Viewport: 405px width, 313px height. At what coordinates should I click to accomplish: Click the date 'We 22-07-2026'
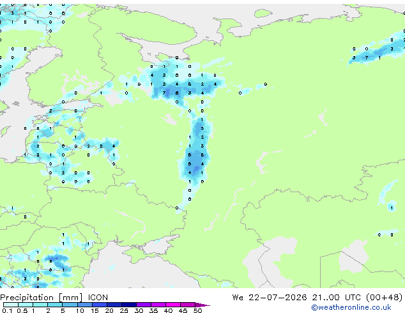[270, 298]
